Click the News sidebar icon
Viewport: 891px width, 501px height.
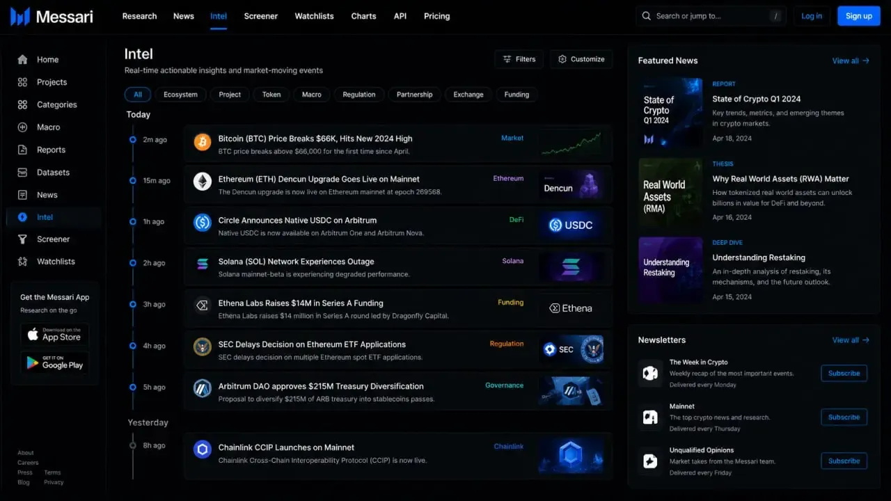pyautogui.click(x=23, y=195)
